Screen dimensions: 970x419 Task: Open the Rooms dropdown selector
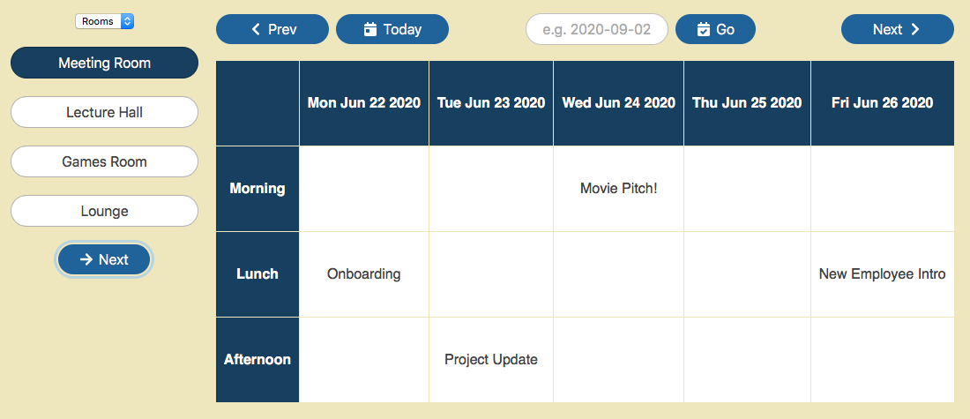tap(104, 20)
